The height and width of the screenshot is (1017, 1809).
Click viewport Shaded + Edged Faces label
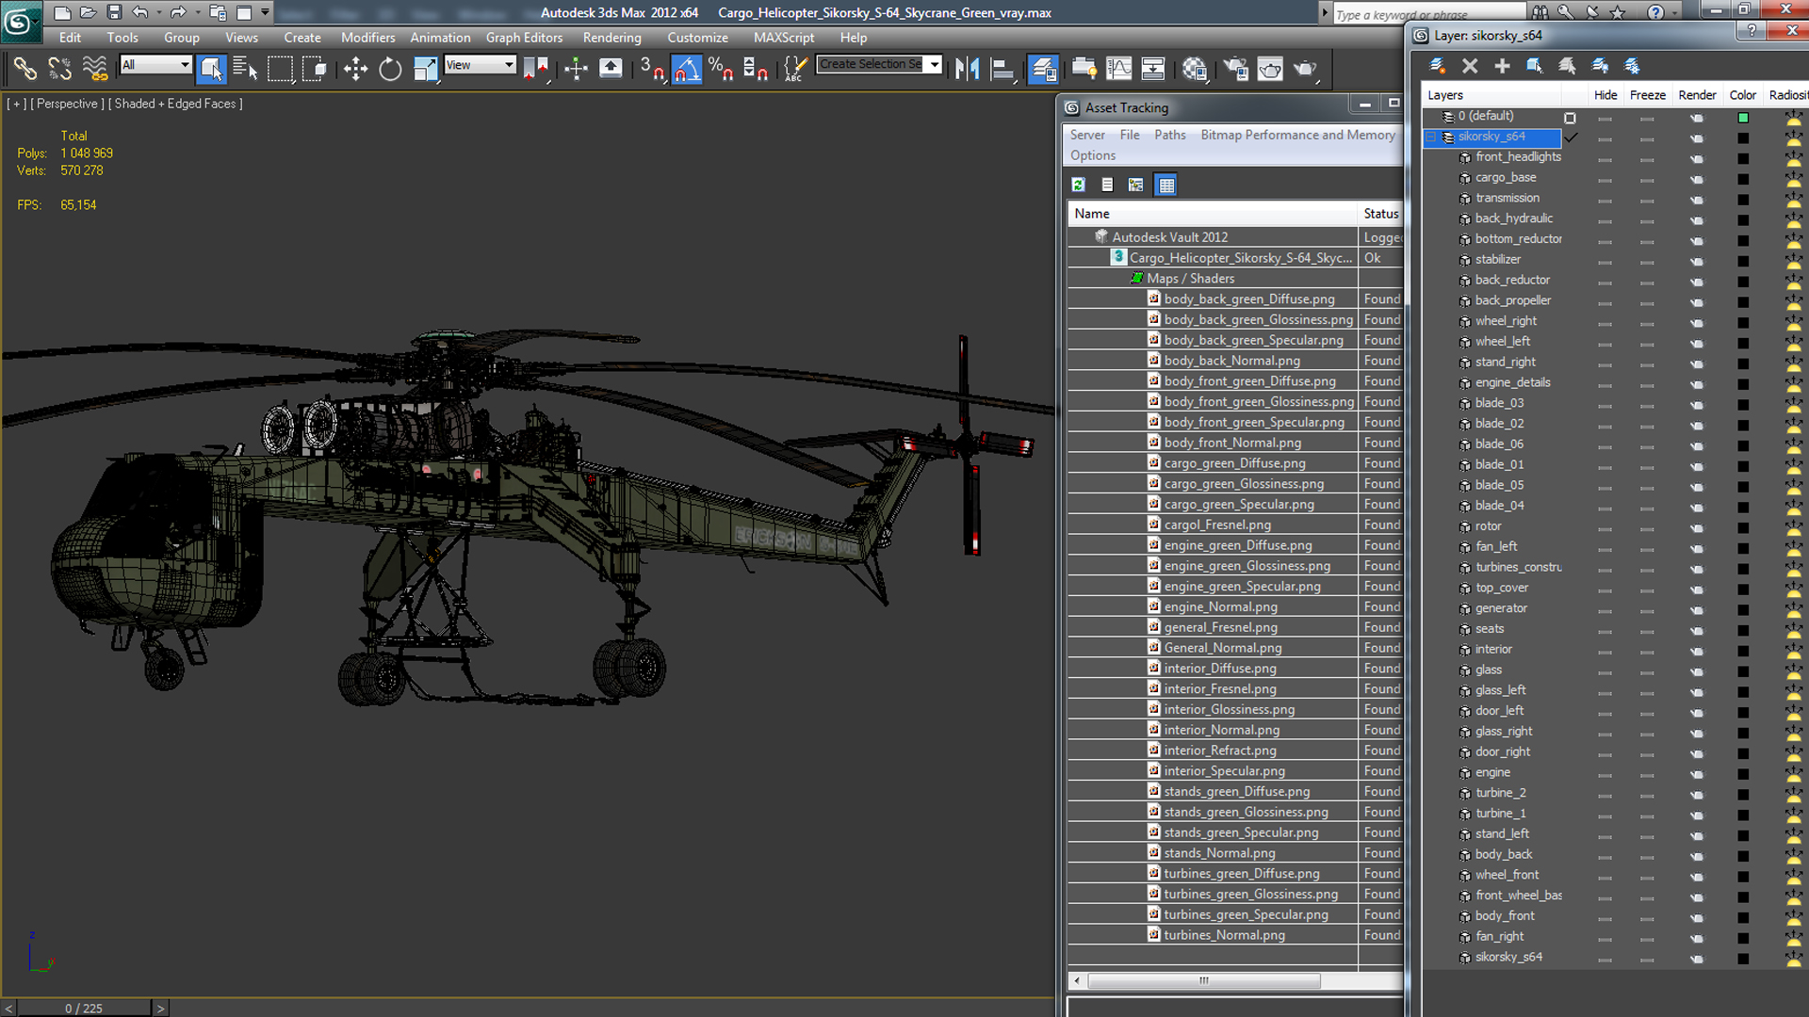click(175, 104)
